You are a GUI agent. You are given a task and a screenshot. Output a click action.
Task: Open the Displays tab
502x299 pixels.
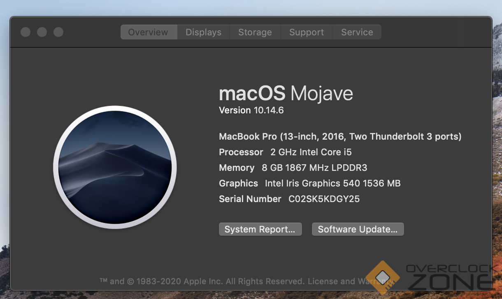tap(203, 32)
